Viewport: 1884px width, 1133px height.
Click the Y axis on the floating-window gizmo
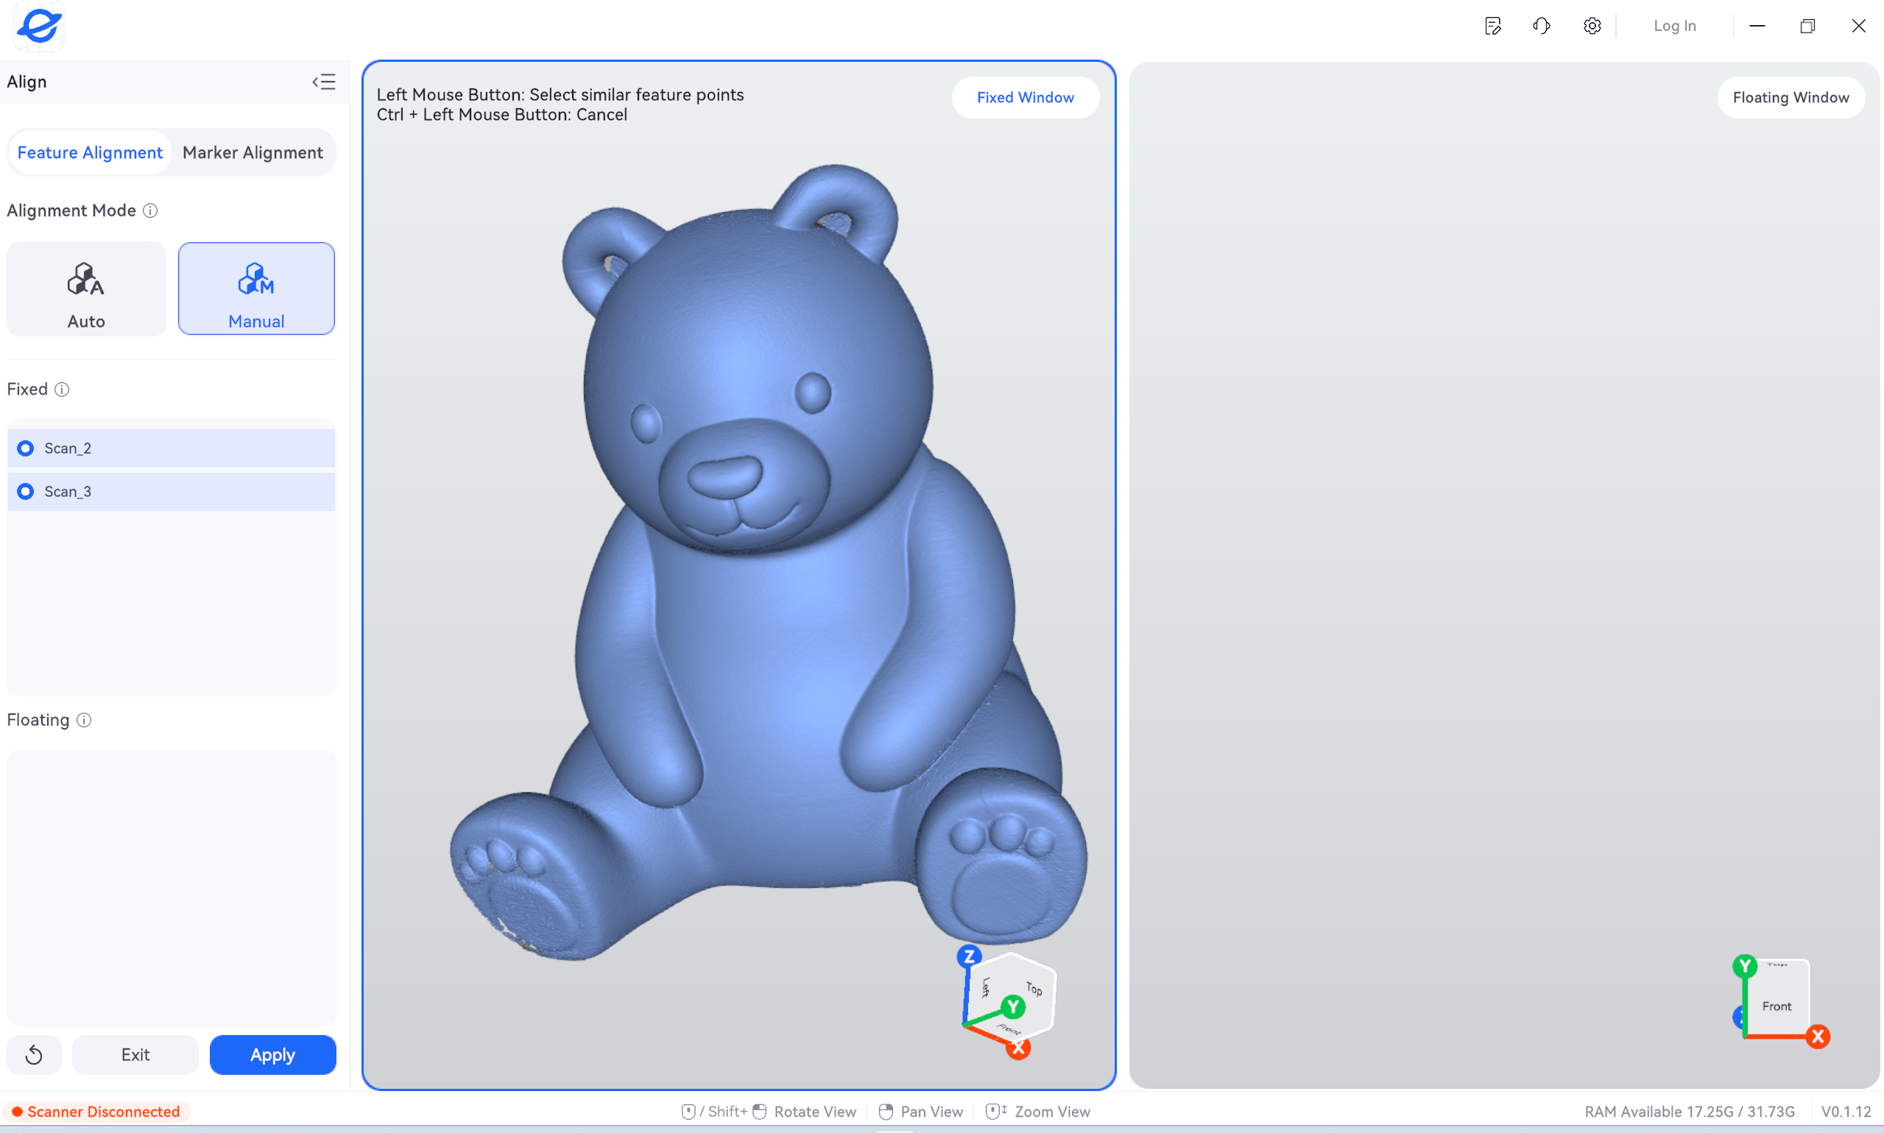(1744, 967)
